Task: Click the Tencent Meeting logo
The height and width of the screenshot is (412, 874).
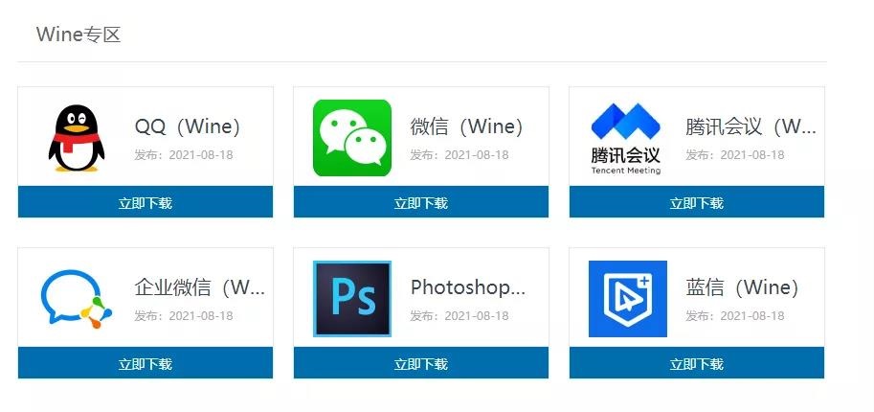Action: point(626,138)
